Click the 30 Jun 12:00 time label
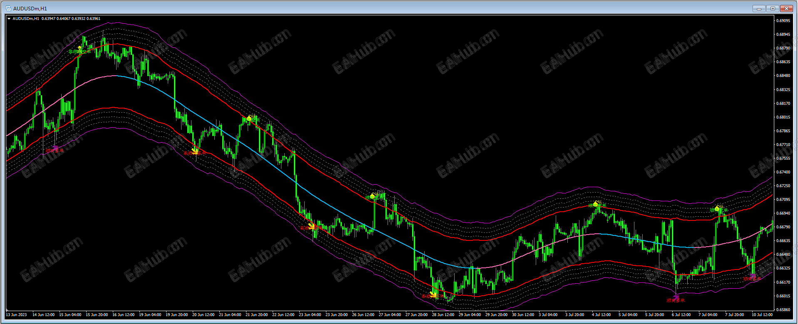 (523, 315)
